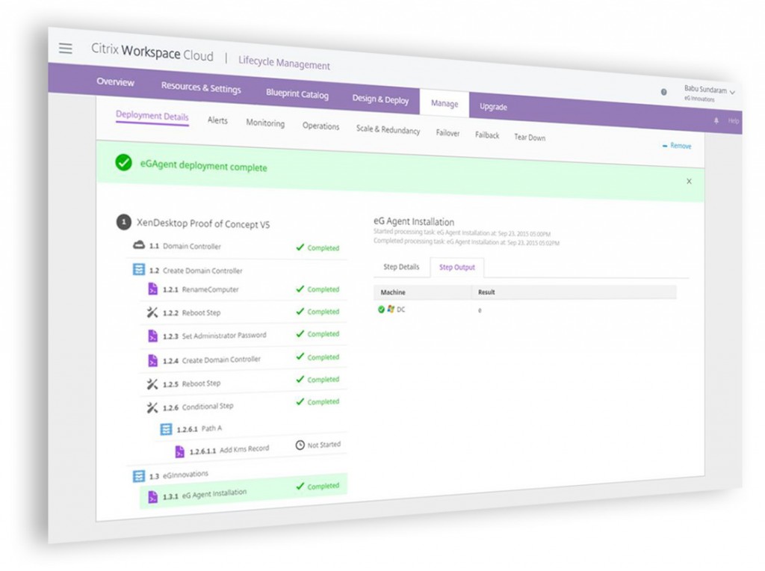Click the completed checkmark for eG Agent Installation
Viewport: 765px width, 571px height.
click(300, 486)
